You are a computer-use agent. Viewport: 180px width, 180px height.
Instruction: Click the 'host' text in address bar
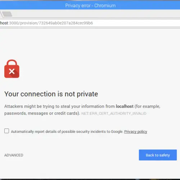pos(4,23)
